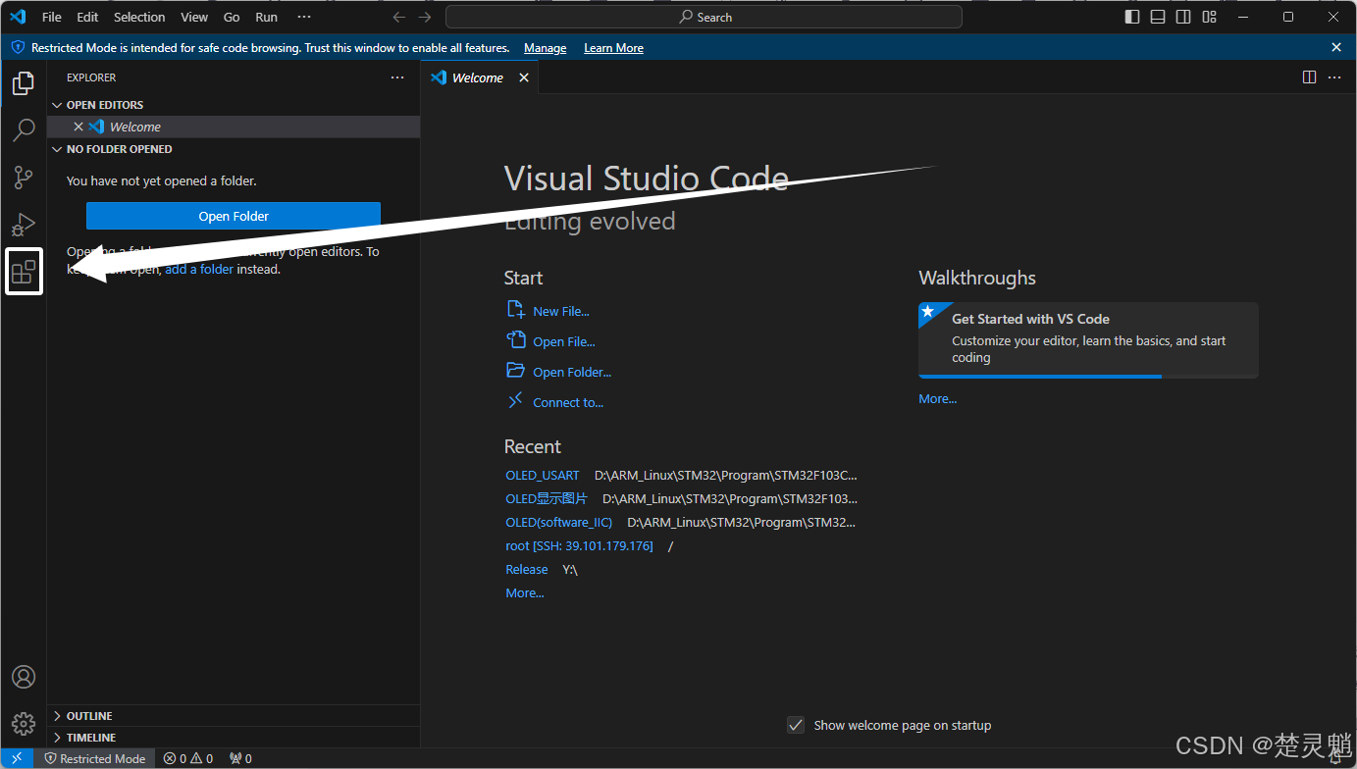Click Open File... under Start
This screenshot has width=1357, height=769.
pos(550,341)
